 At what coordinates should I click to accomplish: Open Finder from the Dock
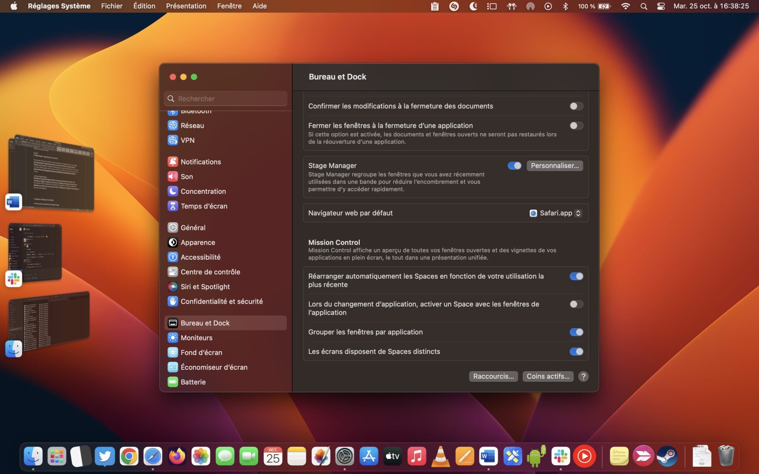pyautogui.click(x=33, y=457)
